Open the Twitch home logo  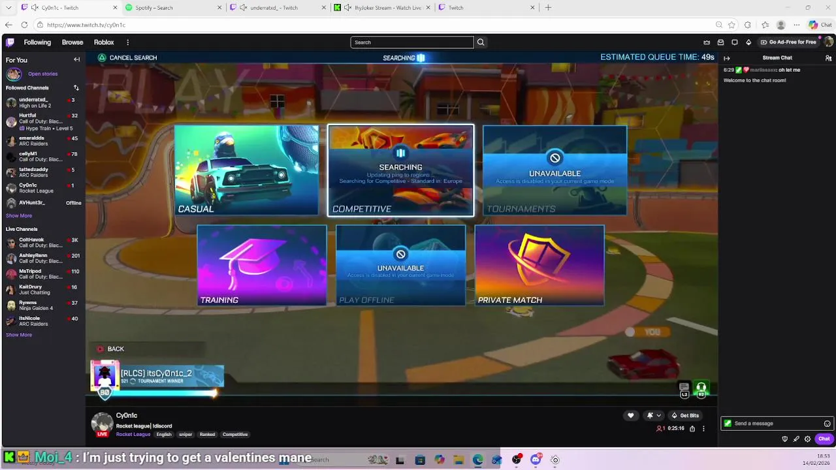click(10, 42)
